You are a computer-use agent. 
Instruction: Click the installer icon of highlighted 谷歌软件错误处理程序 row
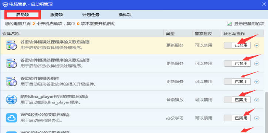[x=11, y=45]
